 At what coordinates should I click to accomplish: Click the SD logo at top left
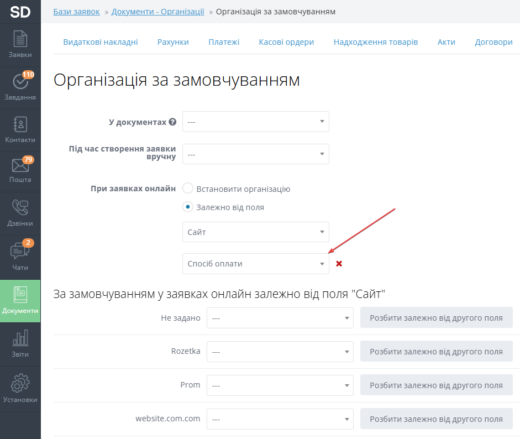20,12
